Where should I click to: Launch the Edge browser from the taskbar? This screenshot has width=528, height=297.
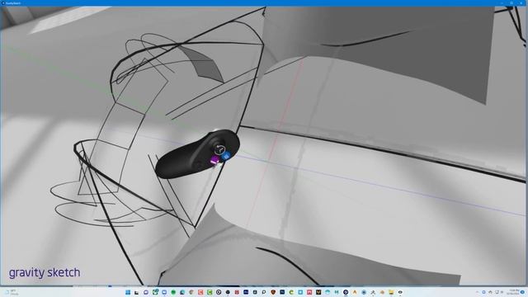point(182,292)
